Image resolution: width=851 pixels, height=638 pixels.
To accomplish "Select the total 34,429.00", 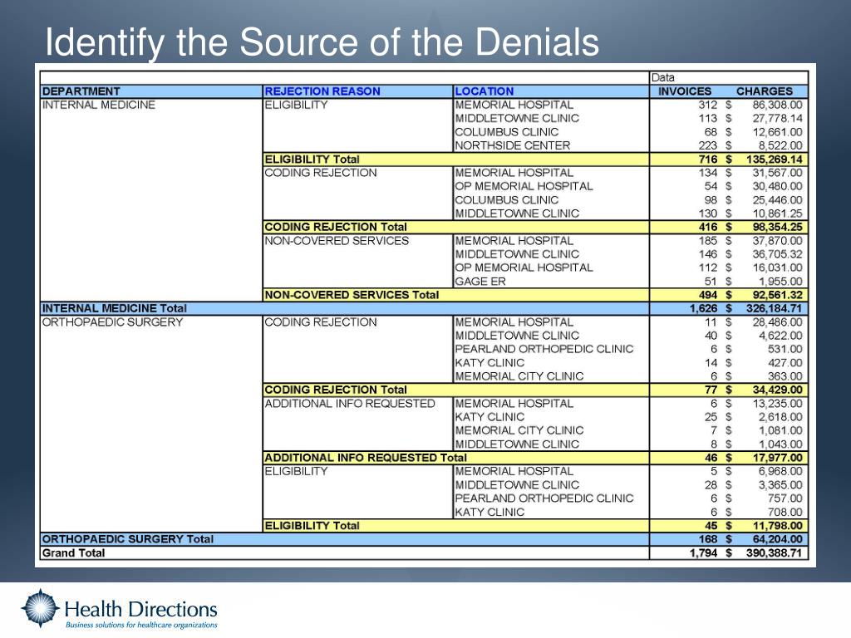I will pyautogui.click(x=777, y=390).
